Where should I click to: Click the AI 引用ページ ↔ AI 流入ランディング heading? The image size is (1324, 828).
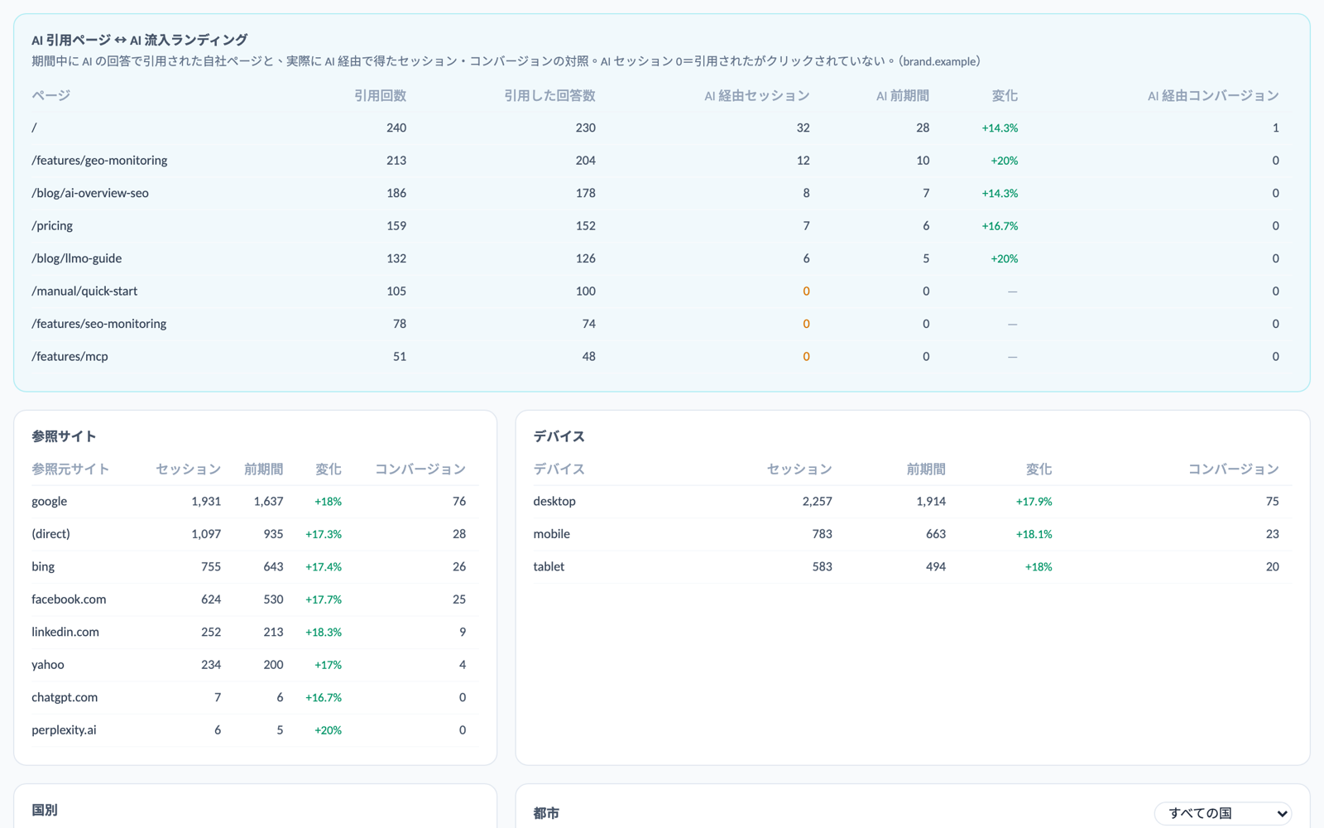[x=140, y=40]
